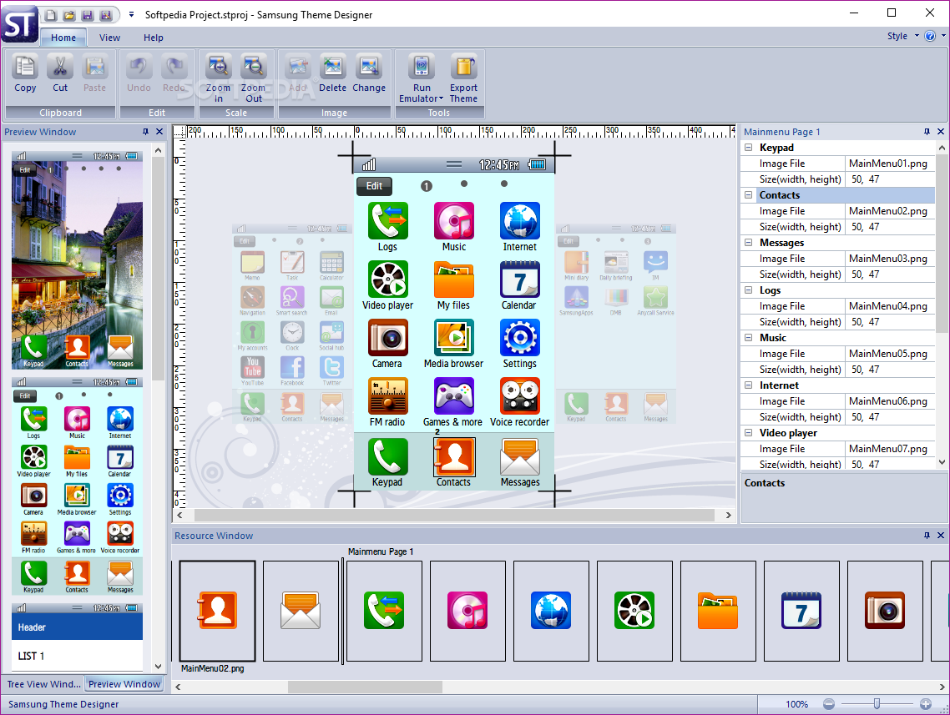Click the canvas horizontal scrollbar
This screenshot has height=715, width=950.
(x=454, y=516)
